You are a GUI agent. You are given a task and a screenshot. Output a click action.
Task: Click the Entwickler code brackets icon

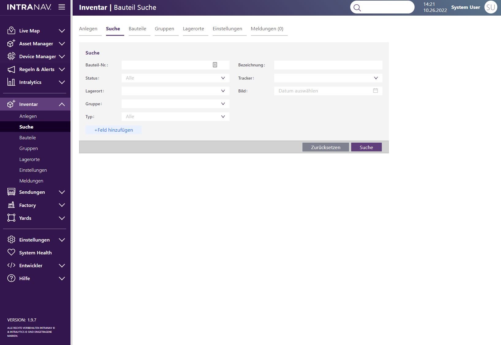click(x=11, y=265)
